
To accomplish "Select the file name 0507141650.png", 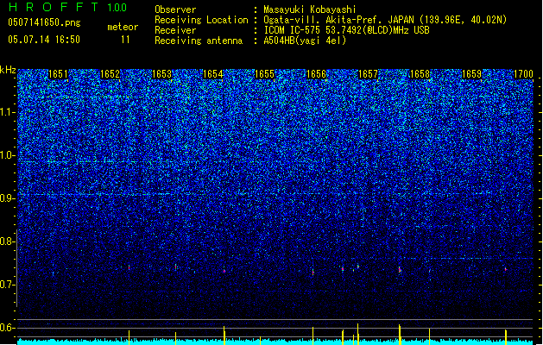I will [44, 22].
